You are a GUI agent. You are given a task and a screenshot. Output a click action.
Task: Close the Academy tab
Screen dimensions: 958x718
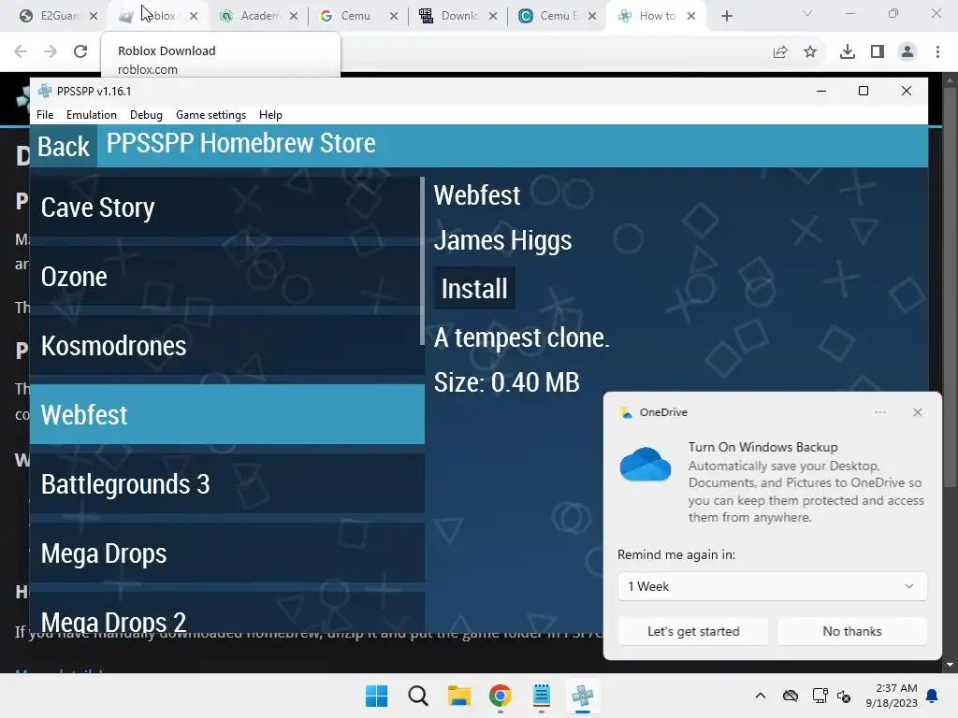294,16
